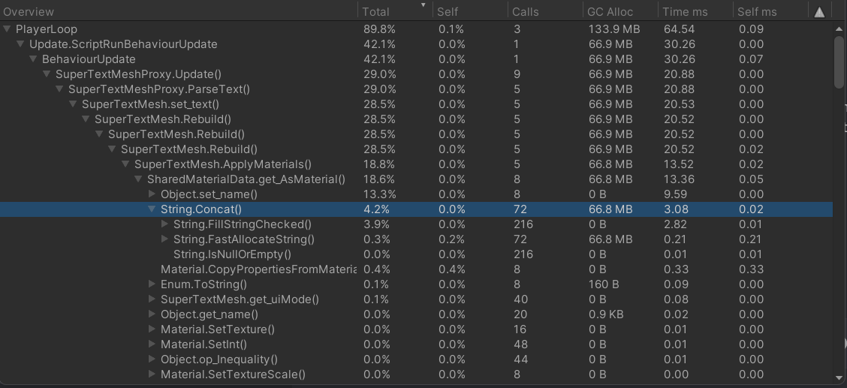Viewport: 847px width, 388px height.
Task: Collapse the BehaviourUpdate row
Action: pos(33,59)
